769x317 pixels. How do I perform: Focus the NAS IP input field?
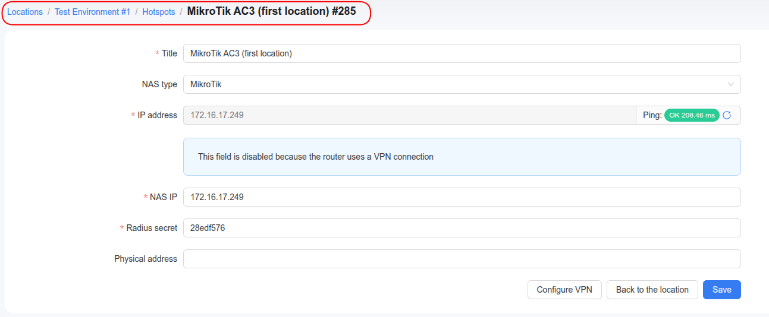coord(462,197)
